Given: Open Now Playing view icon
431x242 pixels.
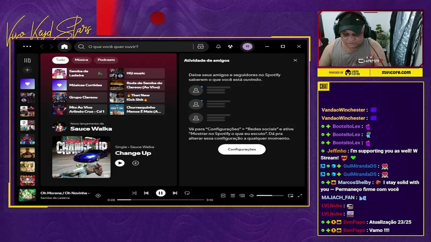Looking at the screenshot, I should pos(223,196).
